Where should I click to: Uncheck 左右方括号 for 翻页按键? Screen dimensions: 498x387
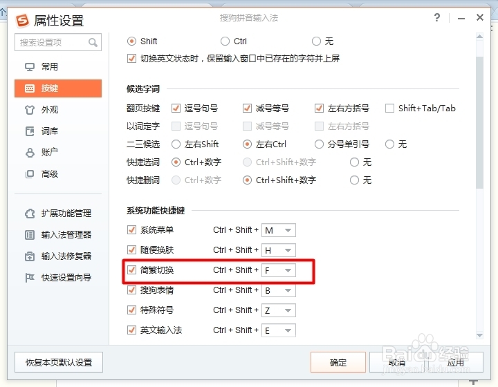[x=319, y=108]
